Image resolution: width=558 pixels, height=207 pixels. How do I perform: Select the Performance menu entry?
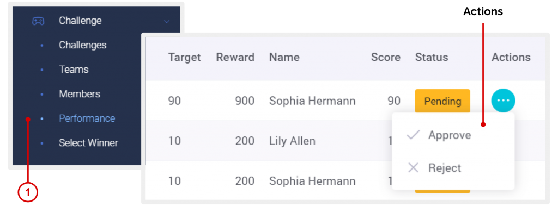click(87, 118)
